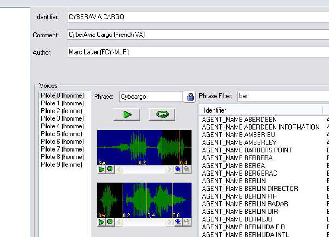Image resolution: width=329 pixels, height=237 pixels.
Task: Click loop icon under the lower waveform
Action: click(x=110, y=222)
